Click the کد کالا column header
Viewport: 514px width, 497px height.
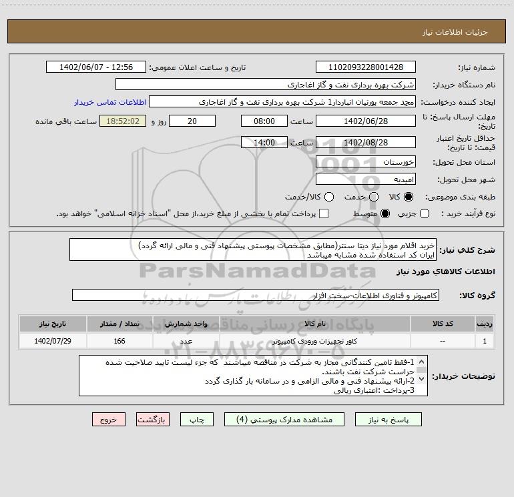point(443,324)
